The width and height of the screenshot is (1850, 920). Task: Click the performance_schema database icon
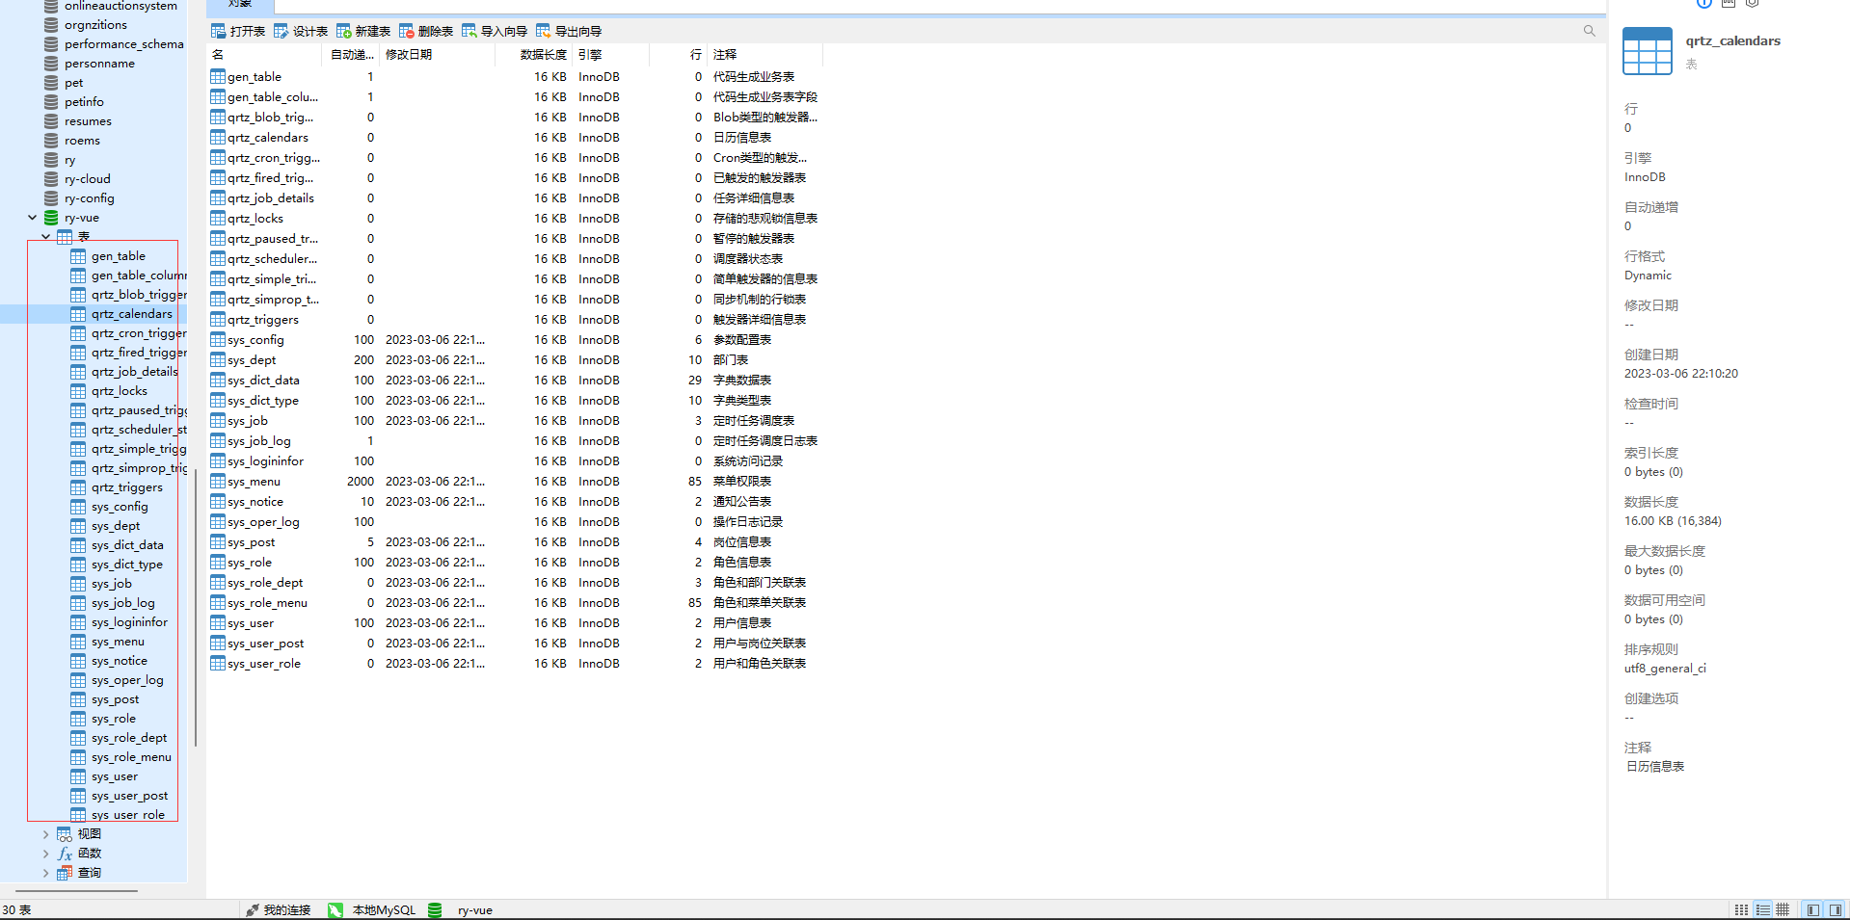51,44
